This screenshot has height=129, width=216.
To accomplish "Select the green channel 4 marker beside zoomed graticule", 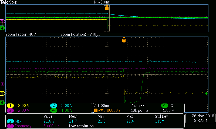I will (x=2, y=103).
